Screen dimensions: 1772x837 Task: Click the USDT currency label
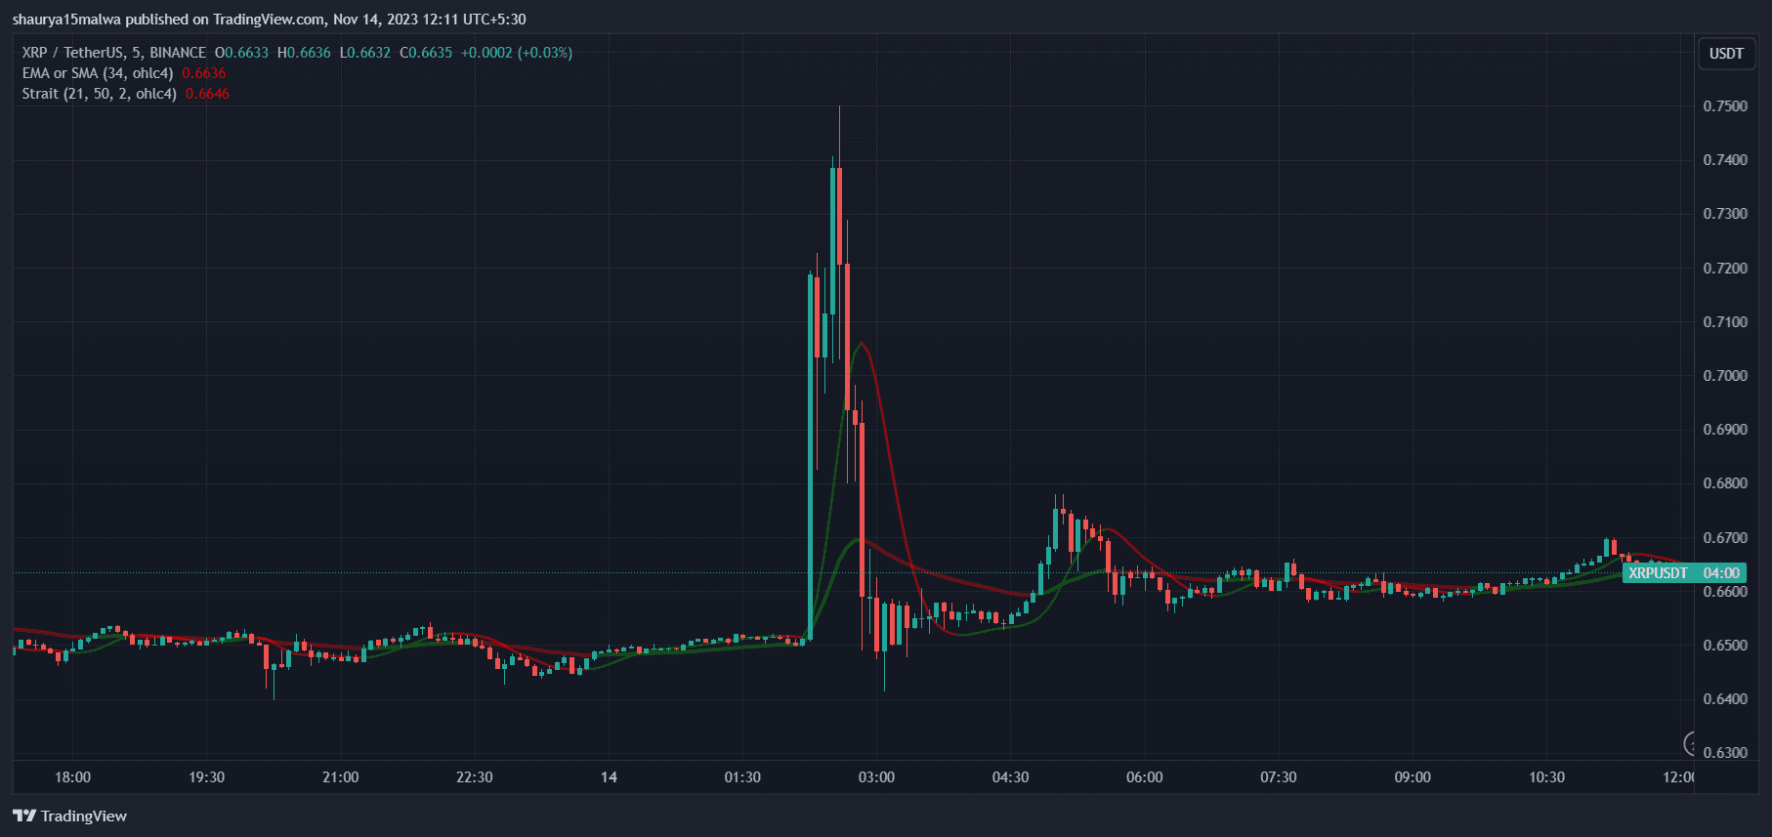coord(1726,54)
